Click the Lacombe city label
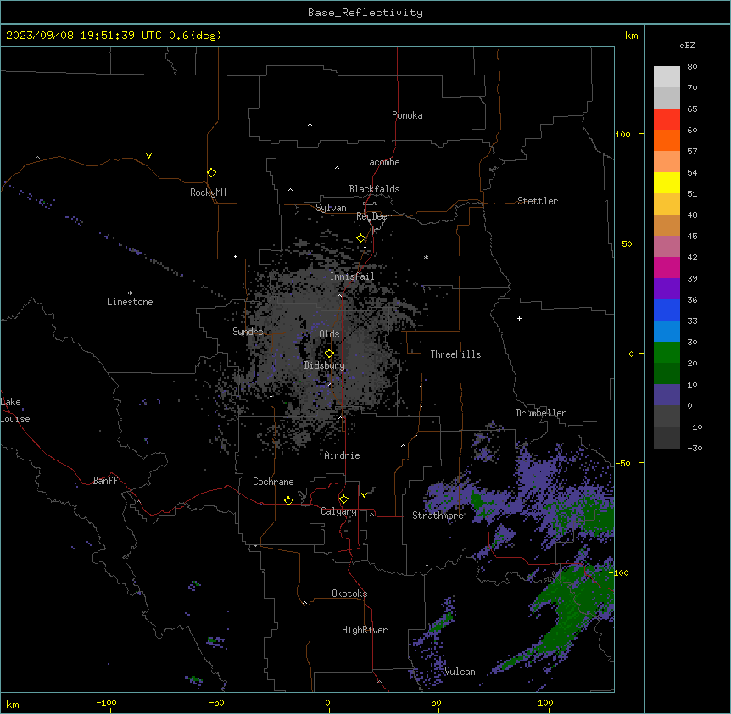Screen dimensions: 731x714 382,162
